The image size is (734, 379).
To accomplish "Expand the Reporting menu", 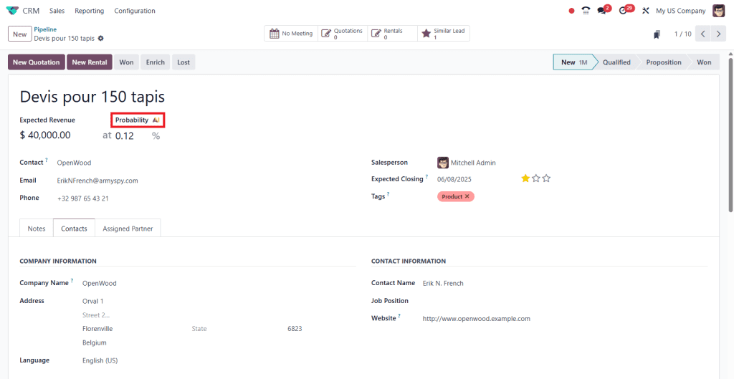I will (x=89, y=11).
